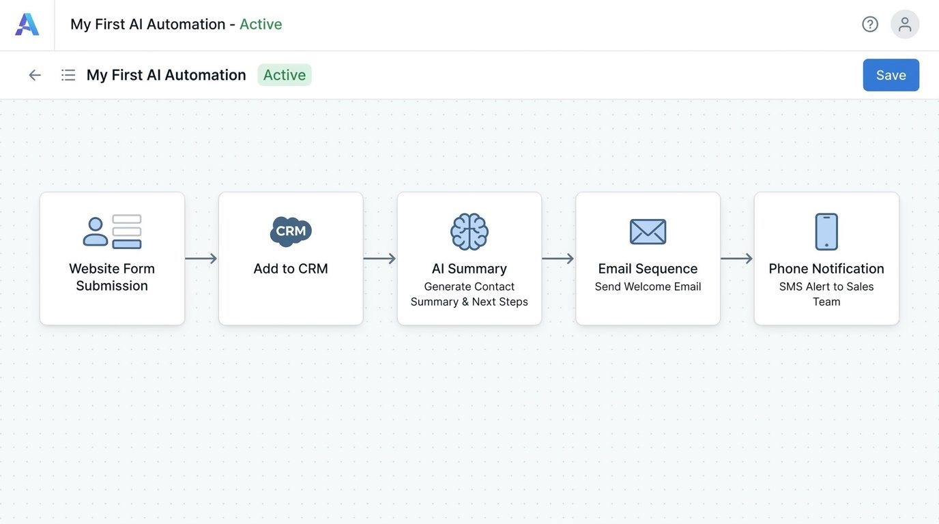Viewport: 939px width, 524px height.
Task: Select the Website Form Submission node title
Action: coord(112,277)
